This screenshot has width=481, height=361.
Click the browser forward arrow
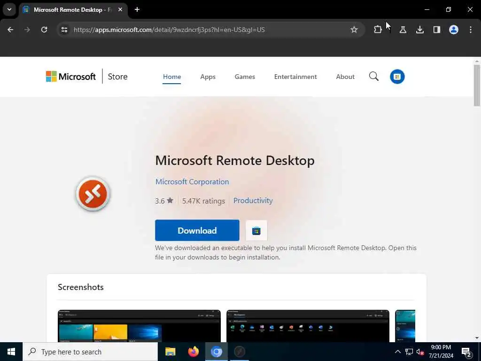[x=27, y=30]
